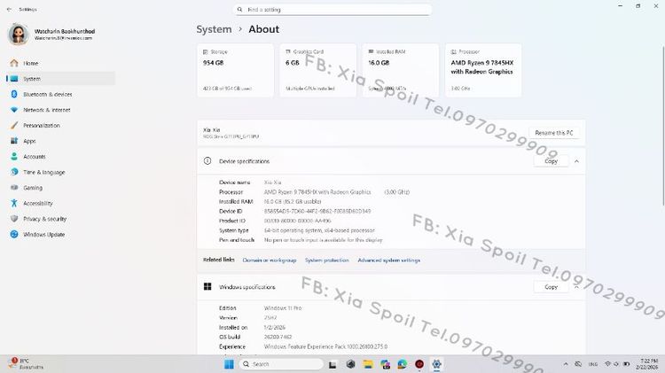Open the Storage 954 GB card

click(235, 70)
